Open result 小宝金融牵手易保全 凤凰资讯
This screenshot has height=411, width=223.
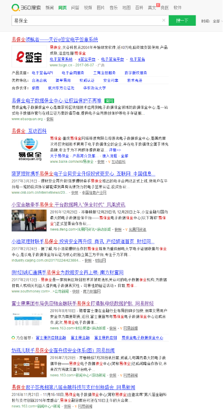click(x=68, y=205)
